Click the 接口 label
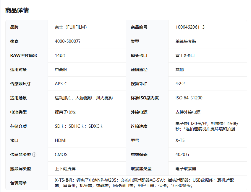Viewport: 251px width, 192px height. [14, 140]
